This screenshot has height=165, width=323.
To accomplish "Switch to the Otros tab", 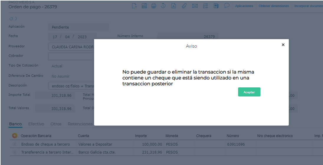I will pyautogui.click(x=56, y=124).
